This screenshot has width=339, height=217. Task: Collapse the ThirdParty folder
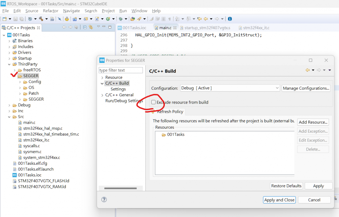pyautogui.click(x=9, y=64)
